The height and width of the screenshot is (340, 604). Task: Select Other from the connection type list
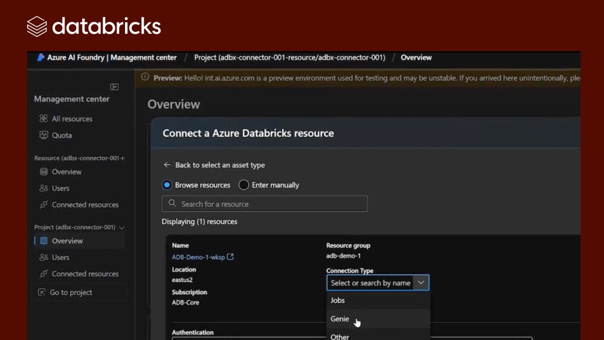coord(339,336)
